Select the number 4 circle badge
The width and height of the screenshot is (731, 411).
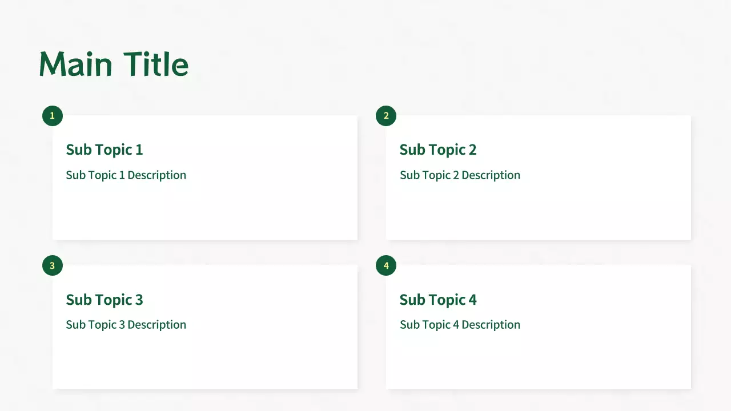click(x=386, y=265)
